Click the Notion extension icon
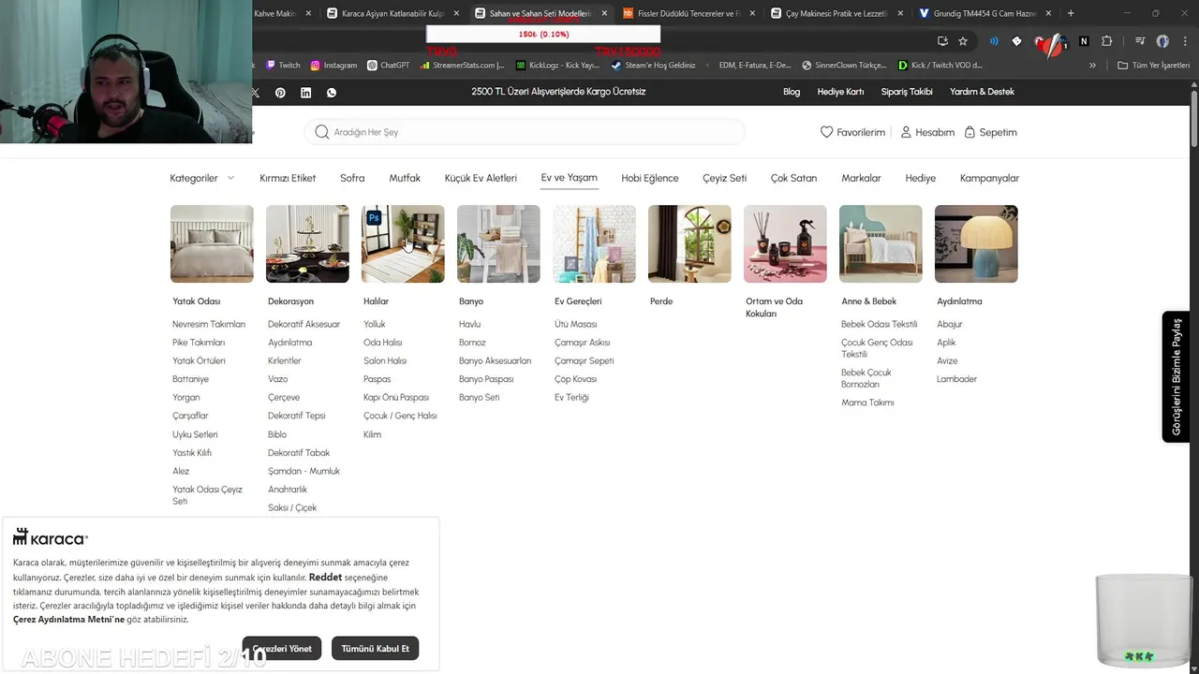1199x674 pixels. (1084, 41)
